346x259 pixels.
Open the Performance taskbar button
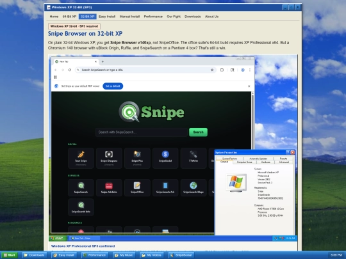click(94, 255)
